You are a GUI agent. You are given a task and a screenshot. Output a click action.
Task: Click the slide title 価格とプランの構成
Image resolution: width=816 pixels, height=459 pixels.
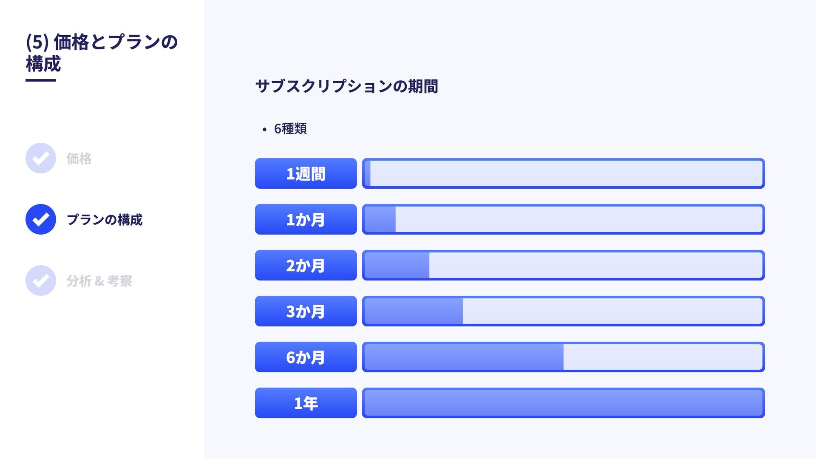click(x=102, y=53)
